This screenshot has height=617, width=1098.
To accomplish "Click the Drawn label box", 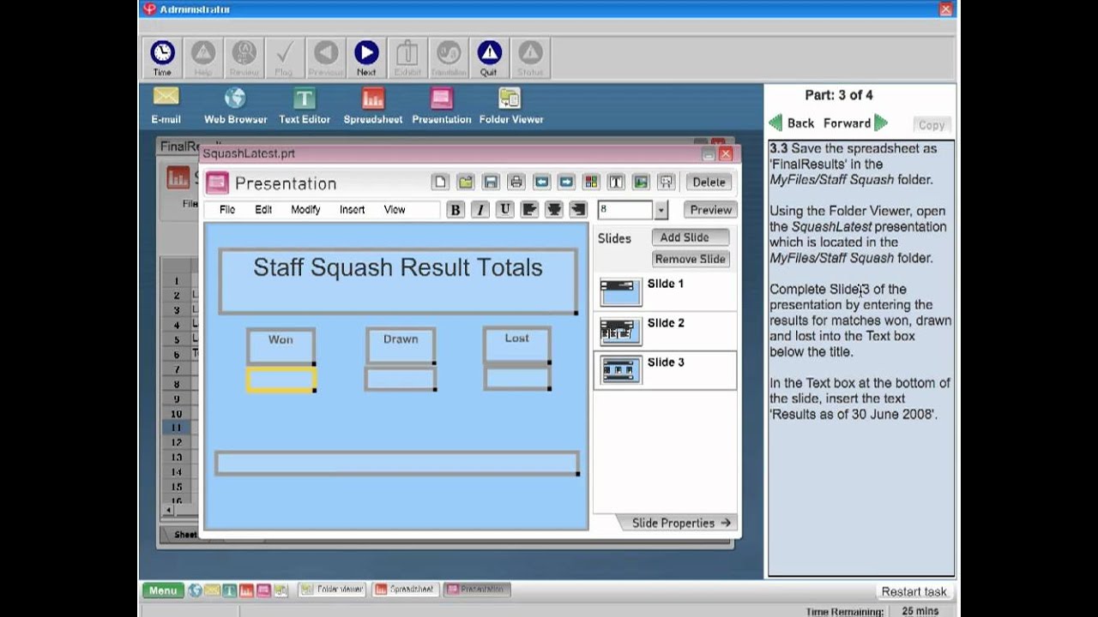I will [401, 345].
